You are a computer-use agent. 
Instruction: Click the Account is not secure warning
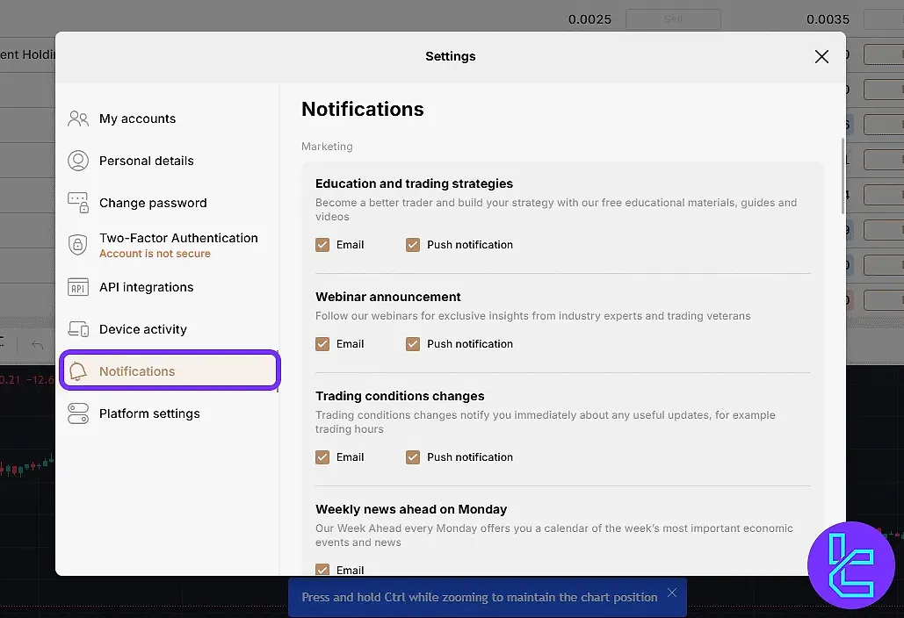tap(155, 254)
